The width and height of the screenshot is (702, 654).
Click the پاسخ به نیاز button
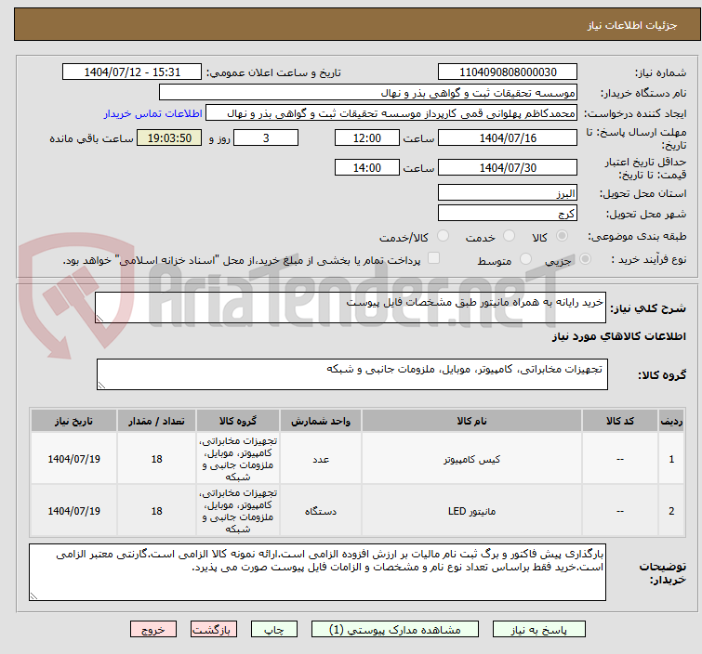pos(538,630)
